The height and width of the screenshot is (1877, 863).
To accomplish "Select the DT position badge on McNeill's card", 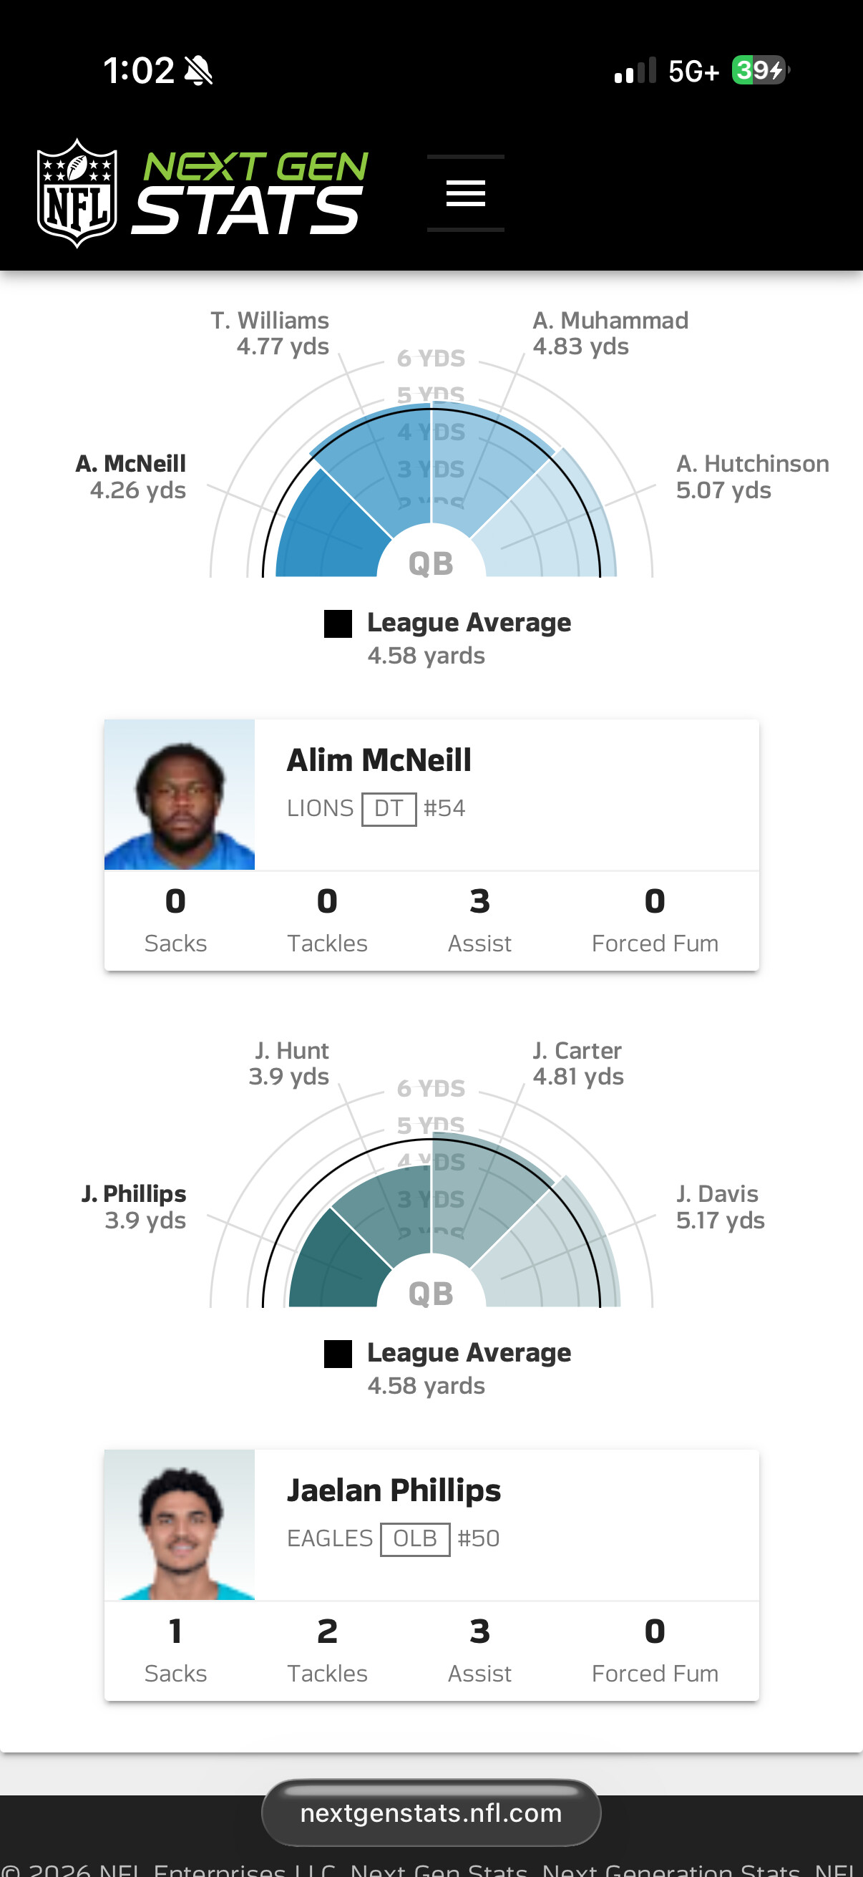I will tap(389, 808).
